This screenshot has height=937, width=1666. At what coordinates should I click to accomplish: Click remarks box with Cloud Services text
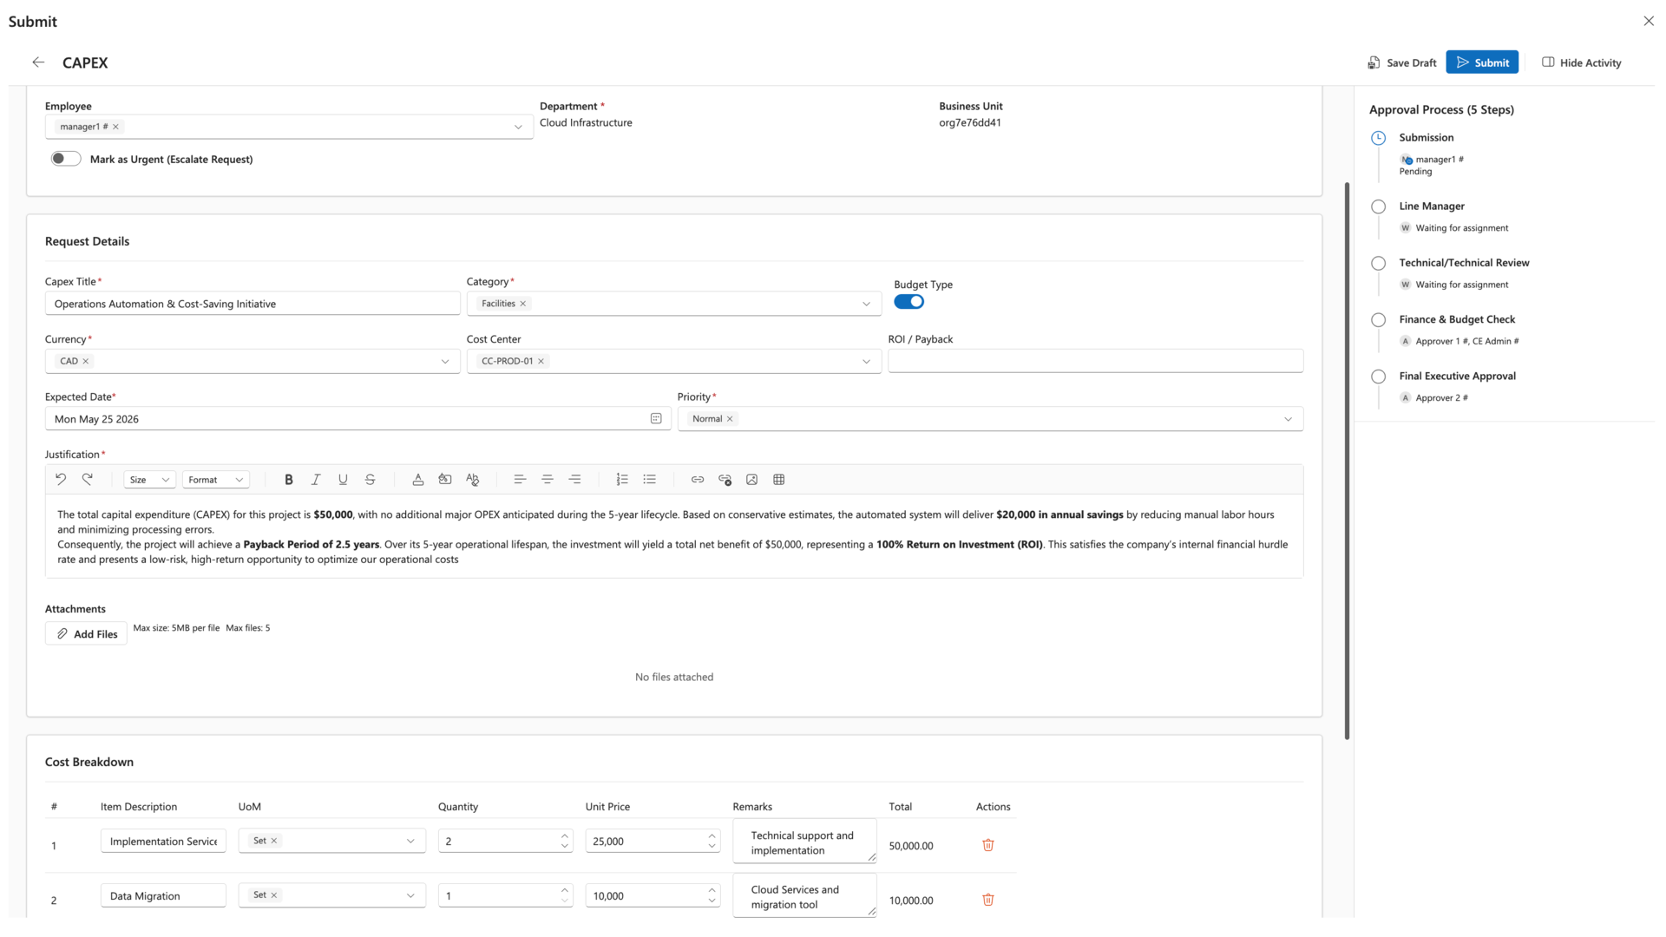[x=804, y=896]
